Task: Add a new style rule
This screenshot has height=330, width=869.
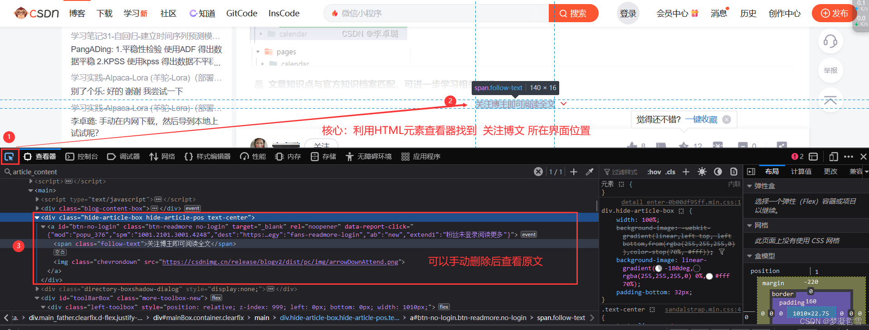Action: [x=686, y=172]
